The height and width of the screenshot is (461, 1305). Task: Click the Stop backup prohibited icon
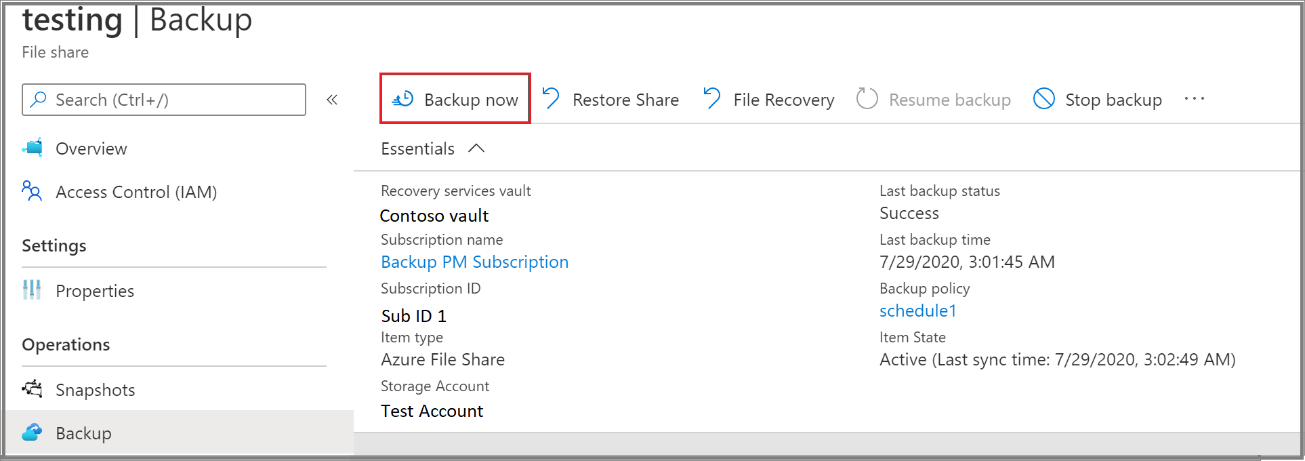tap(1043, 99)
